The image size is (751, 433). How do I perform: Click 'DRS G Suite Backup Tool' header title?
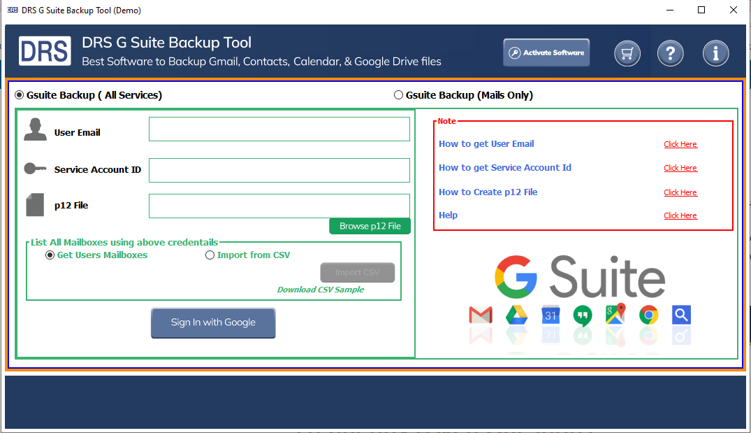167,43
